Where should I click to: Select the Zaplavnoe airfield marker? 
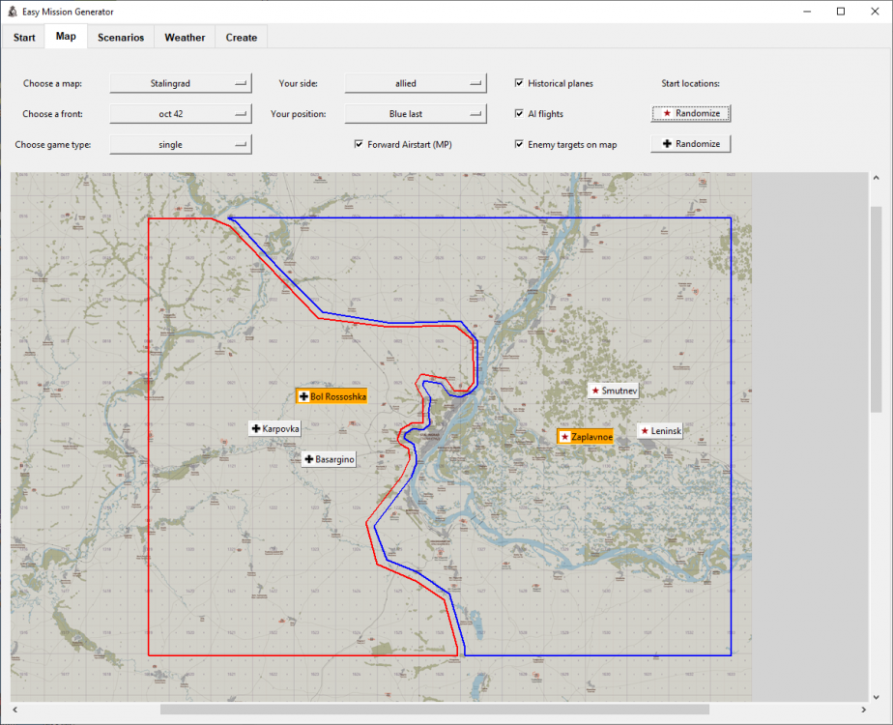586,437
